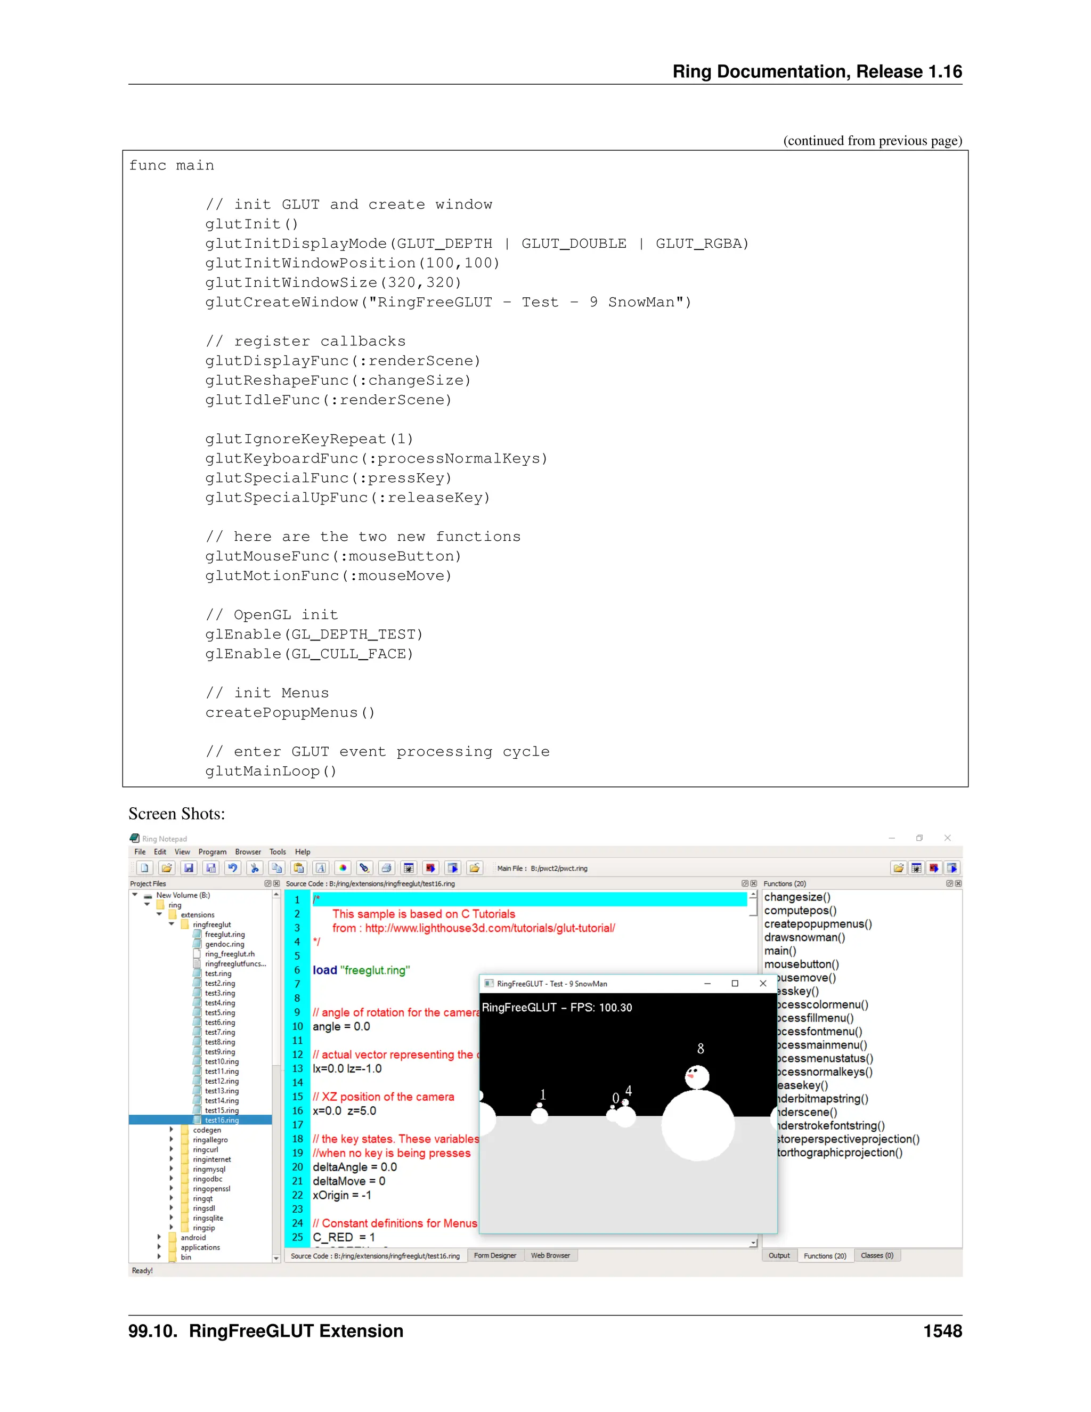This screenshot has width=1091, height=1412.
Task: Close the Functions (20) dock panel
Action: [x=958, y=883]
